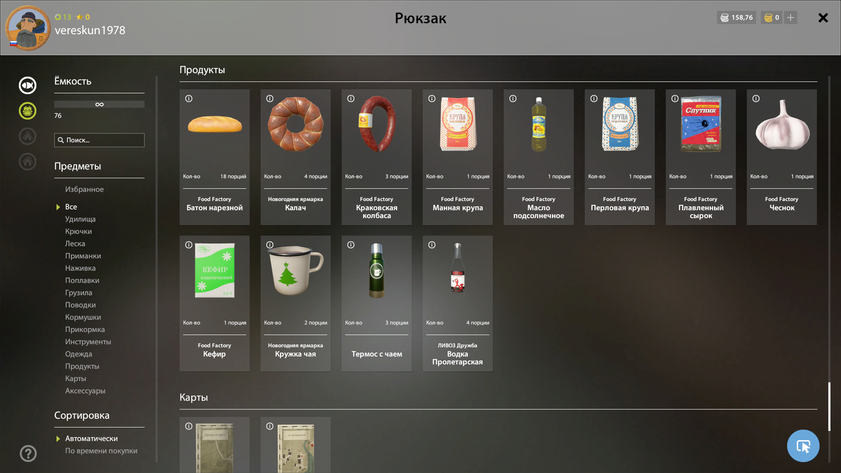Image resolution: width=841 pixels, height=473 pixels.
Task: Show info for Водка Пролетарская item
Action: [x=432, y=245]
